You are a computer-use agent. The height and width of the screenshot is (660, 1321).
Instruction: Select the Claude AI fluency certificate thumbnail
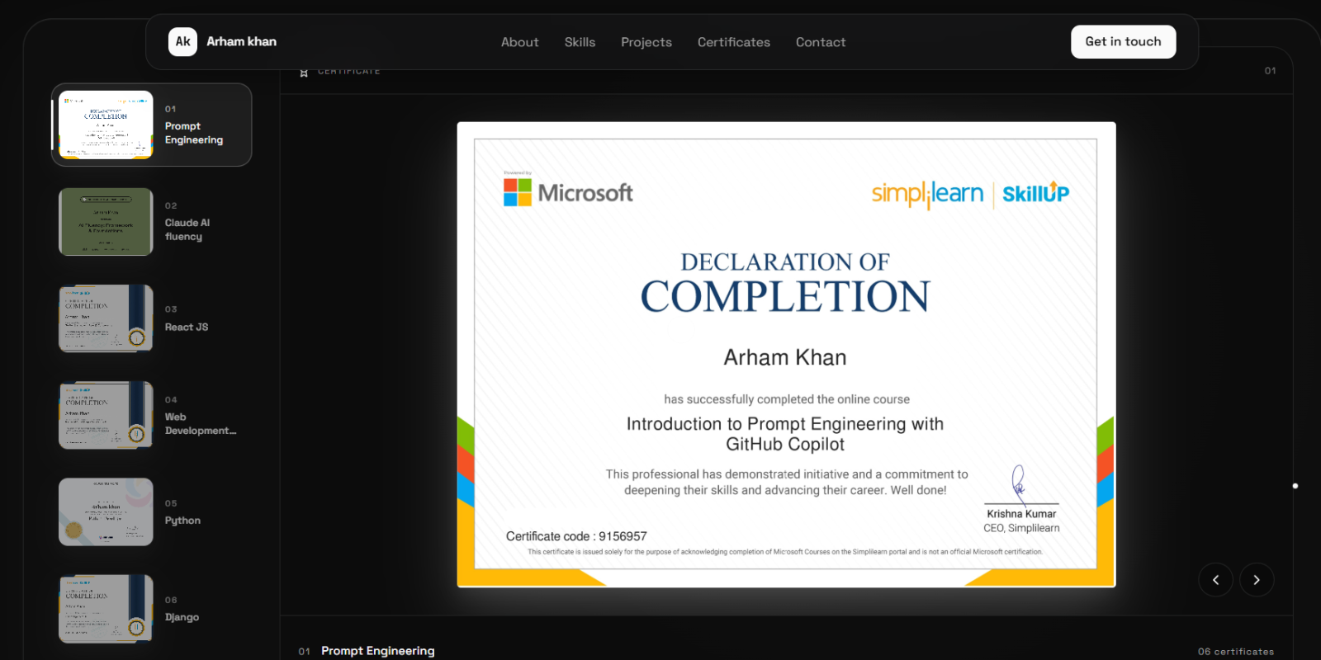(106, 222)
